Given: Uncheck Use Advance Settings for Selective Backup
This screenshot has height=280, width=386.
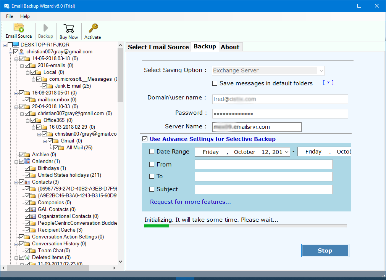Looking at the screenshot, I should pos(145,139).
